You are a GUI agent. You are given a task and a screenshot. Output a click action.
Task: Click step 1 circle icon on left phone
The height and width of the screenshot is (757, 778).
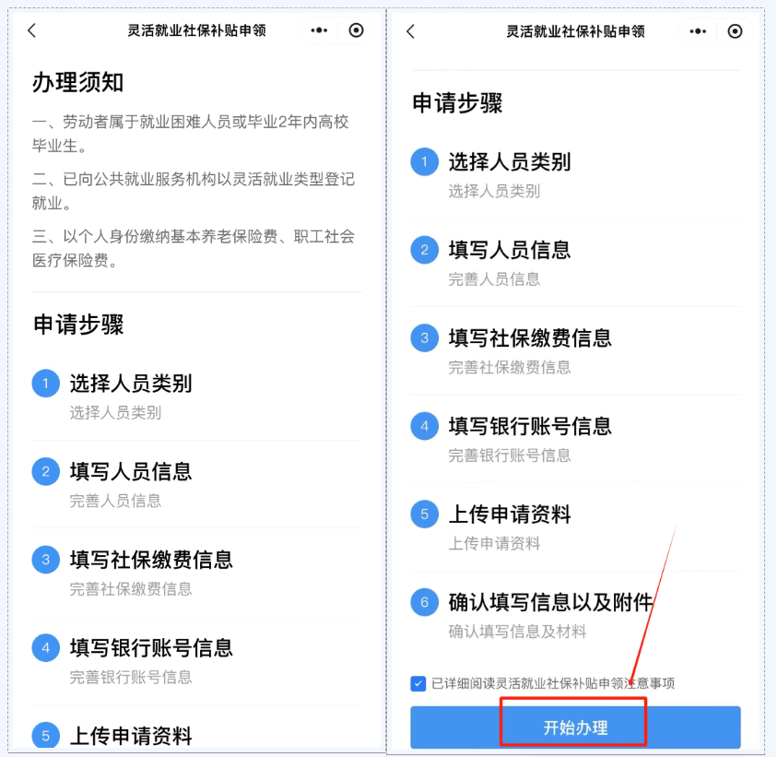pyautogui.click(x=46, y=384)
